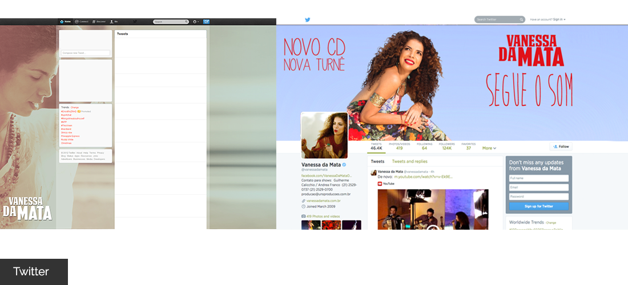Click the magnifier icon in the dark navbar search

(186, 22)
